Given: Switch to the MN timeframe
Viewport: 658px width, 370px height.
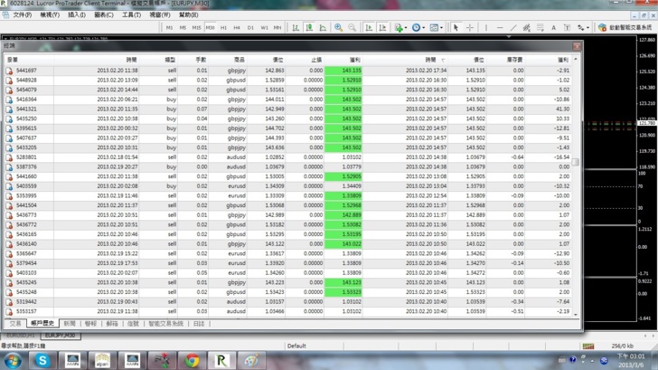Looking at the screenshot, I should point(277,28).
